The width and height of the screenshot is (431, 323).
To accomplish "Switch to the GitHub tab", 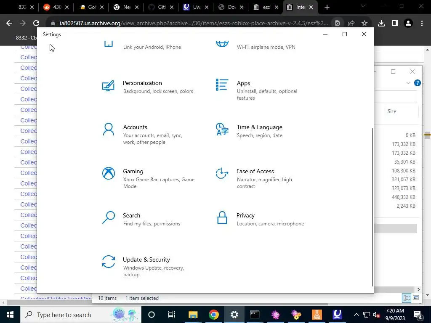I will click(161, 7).
